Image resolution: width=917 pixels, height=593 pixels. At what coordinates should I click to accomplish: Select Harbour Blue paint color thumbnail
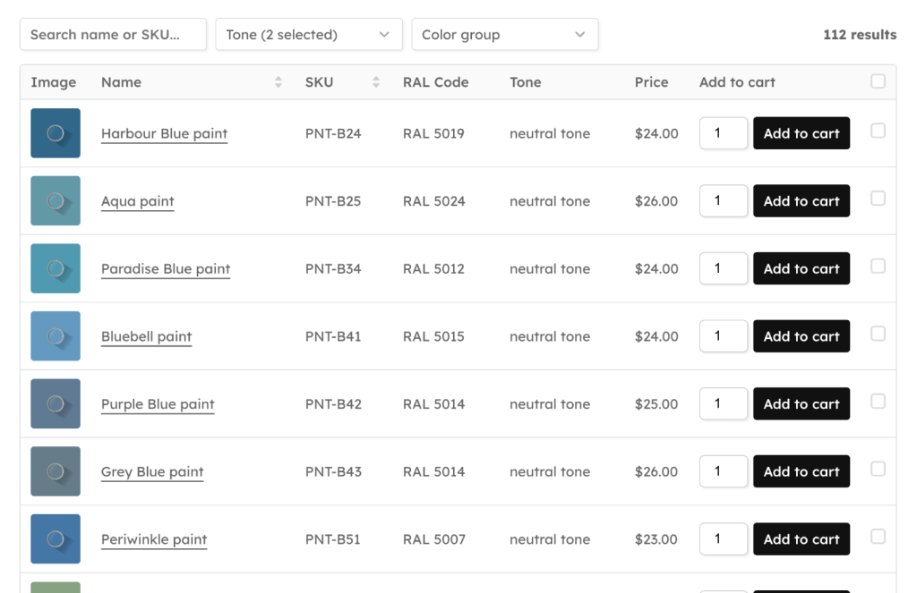pyautogui.click(x=56, y=132)
